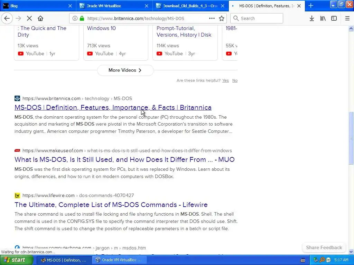Open the Windows 10 video card title

(101, 28)
